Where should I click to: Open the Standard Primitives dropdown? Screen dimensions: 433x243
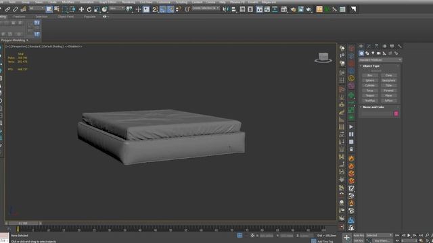click(380, 60)
